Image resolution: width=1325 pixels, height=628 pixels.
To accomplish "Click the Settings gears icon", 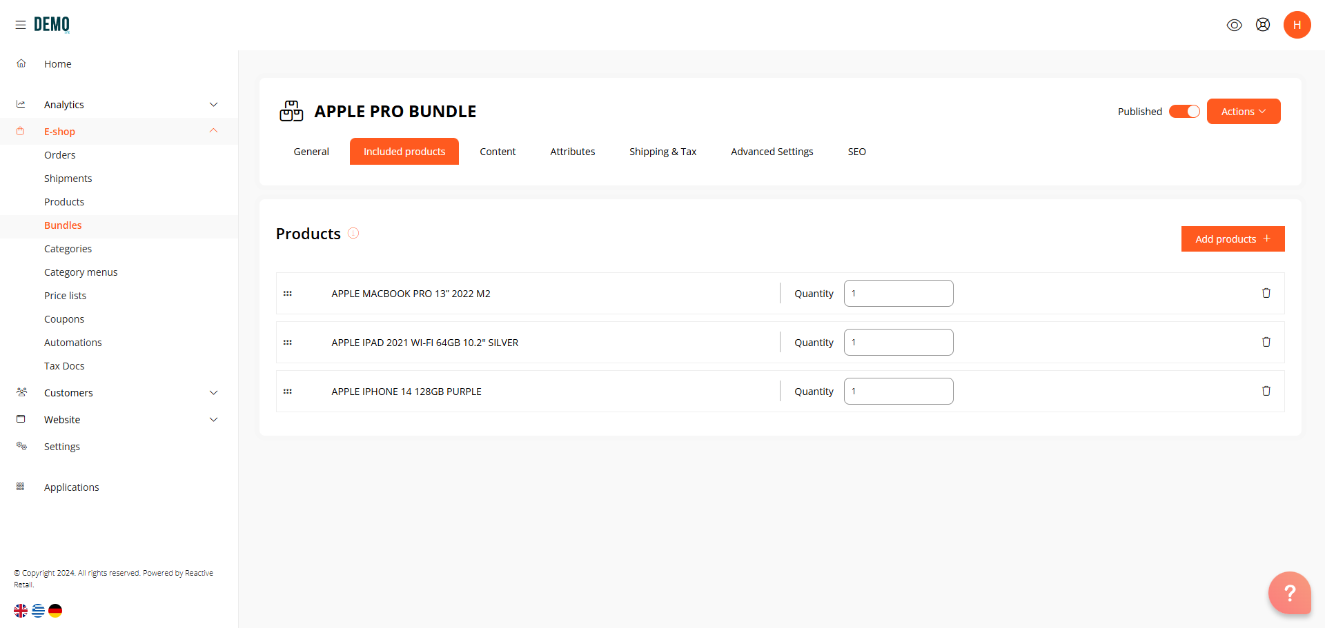I will (21, 446).
